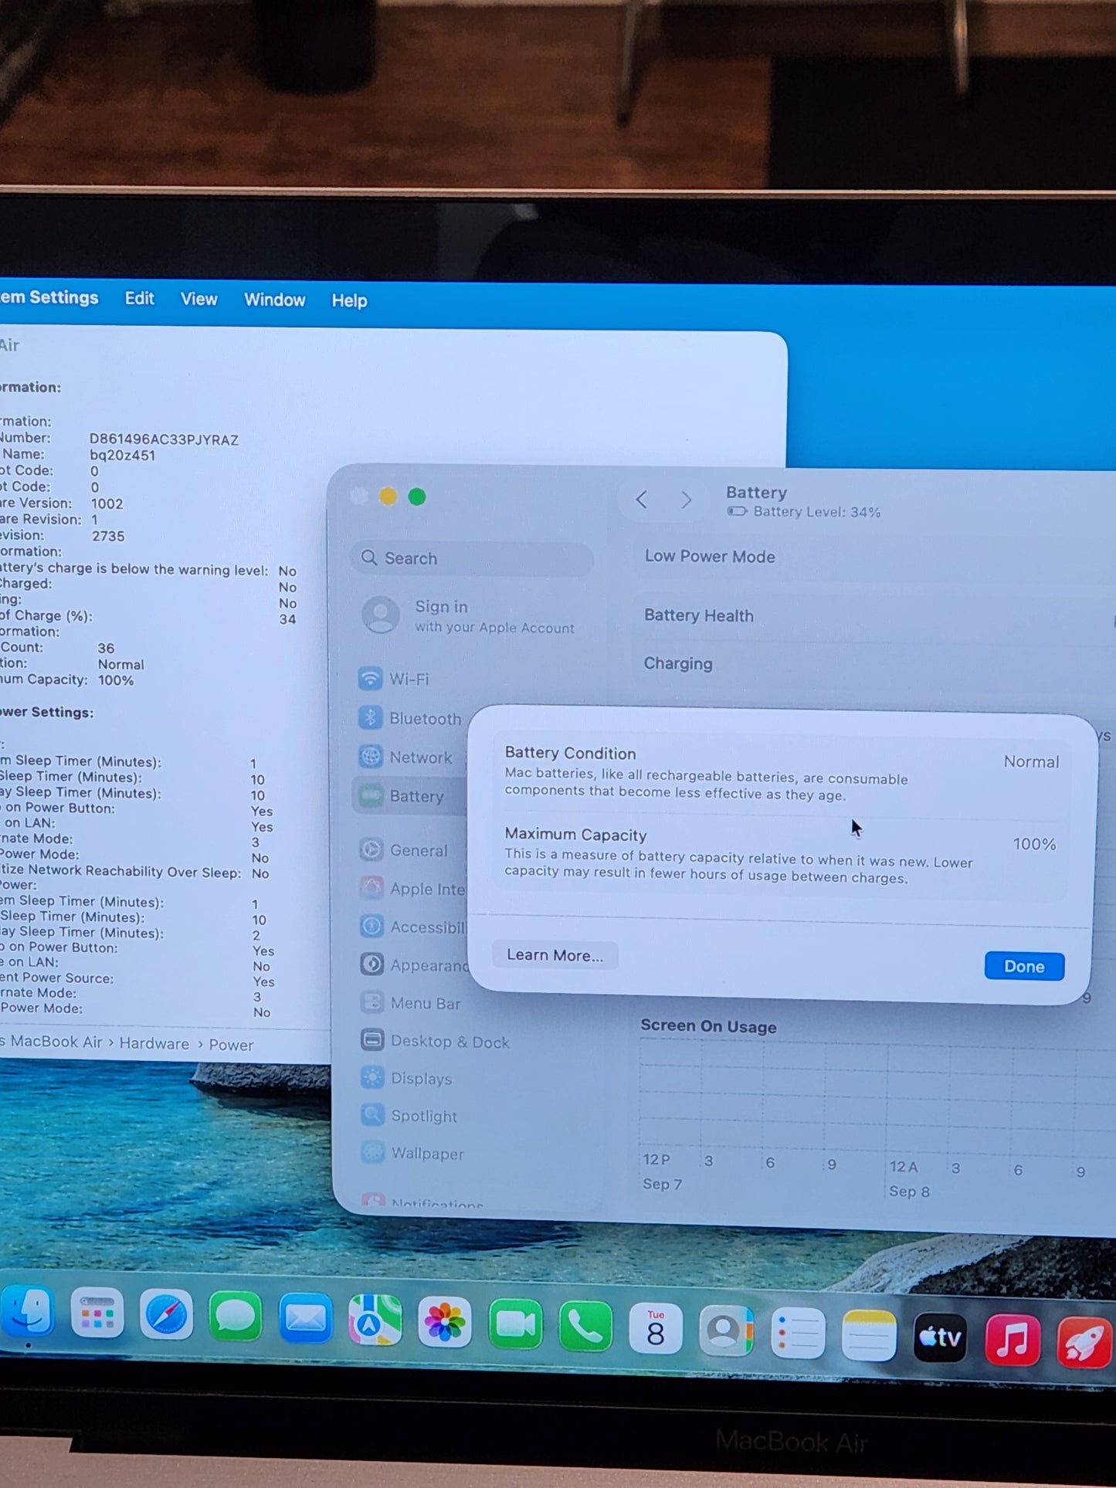Open Mail app in Dock
This screenshot has width=1116, height=1488.
click(x=306, y=1319)
